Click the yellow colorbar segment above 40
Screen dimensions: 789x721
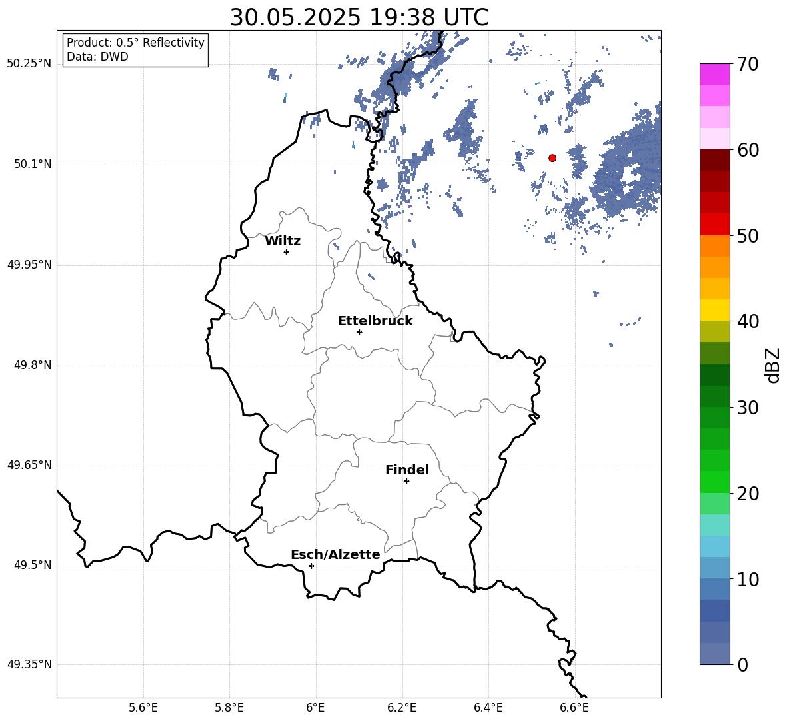(715, 310)
